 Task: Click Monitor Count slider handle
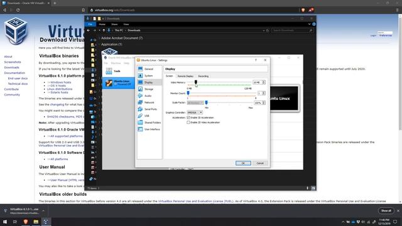pyautogui.click(x=188, y=93)
